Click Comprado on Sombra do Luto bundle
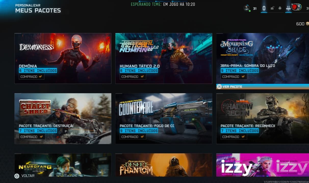 (234, 77)
